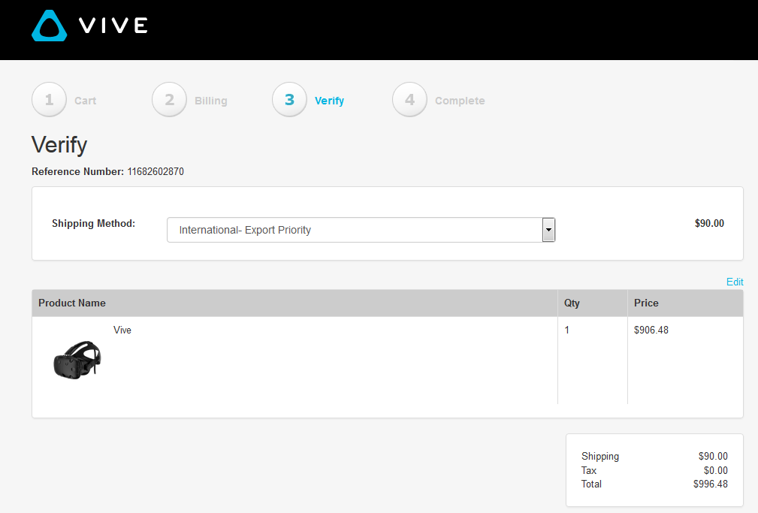Select step 3 Verify

(x=309, y=100)
